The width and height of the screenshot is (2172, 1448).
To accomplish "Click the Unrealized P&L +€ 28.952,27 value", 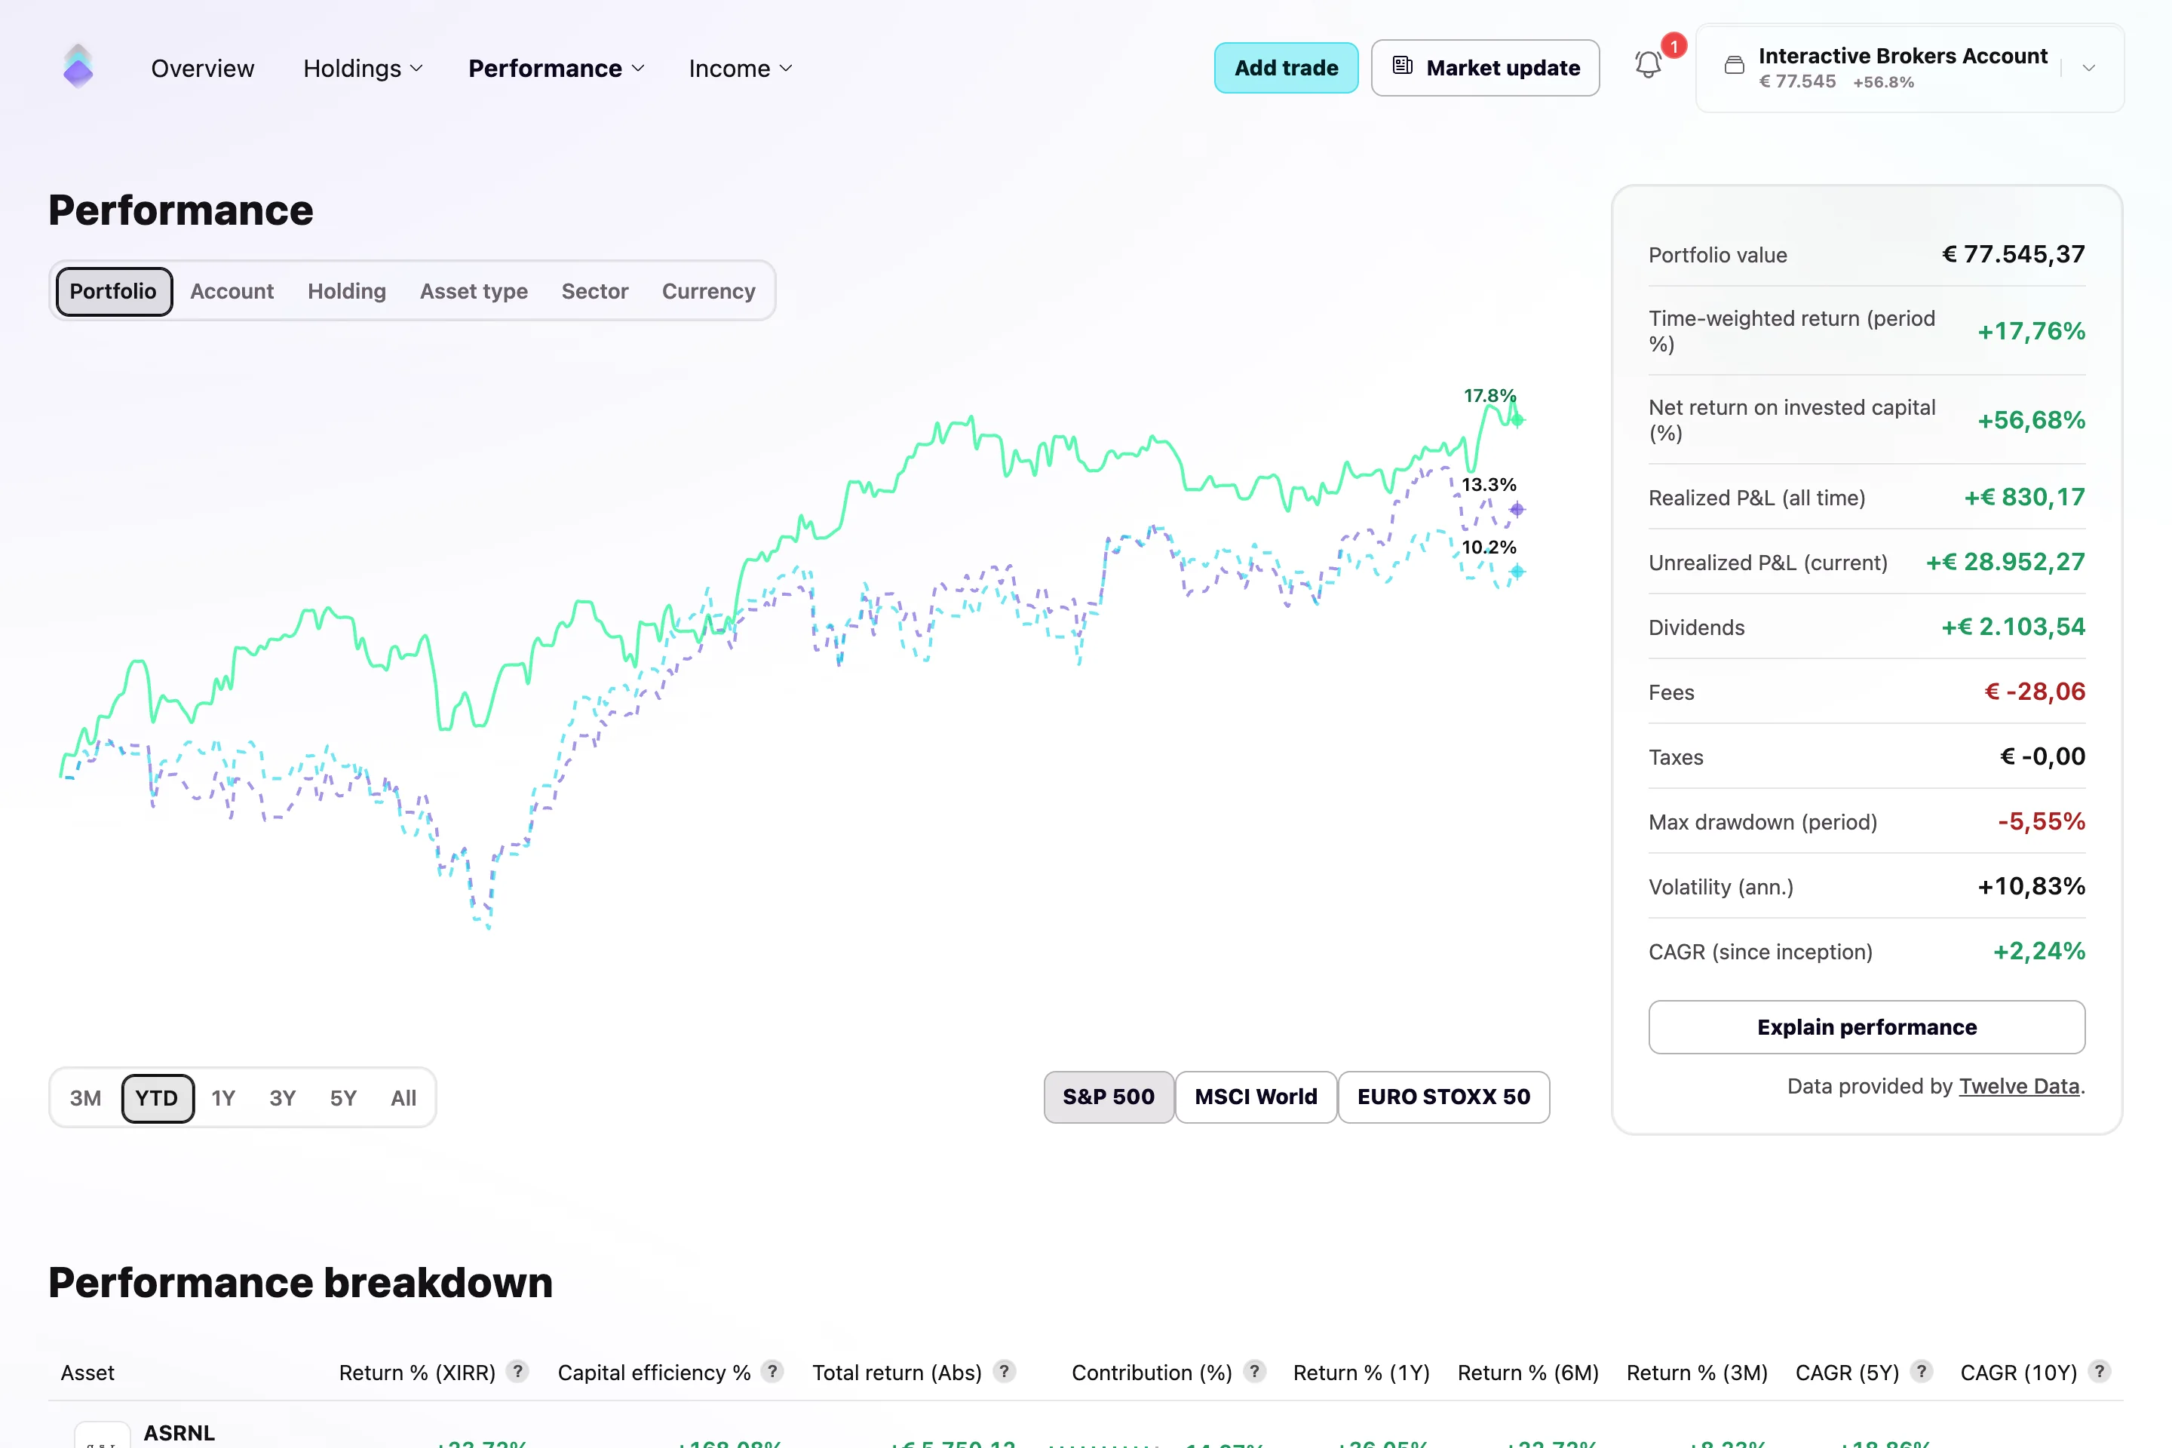I will [2005, 561].
